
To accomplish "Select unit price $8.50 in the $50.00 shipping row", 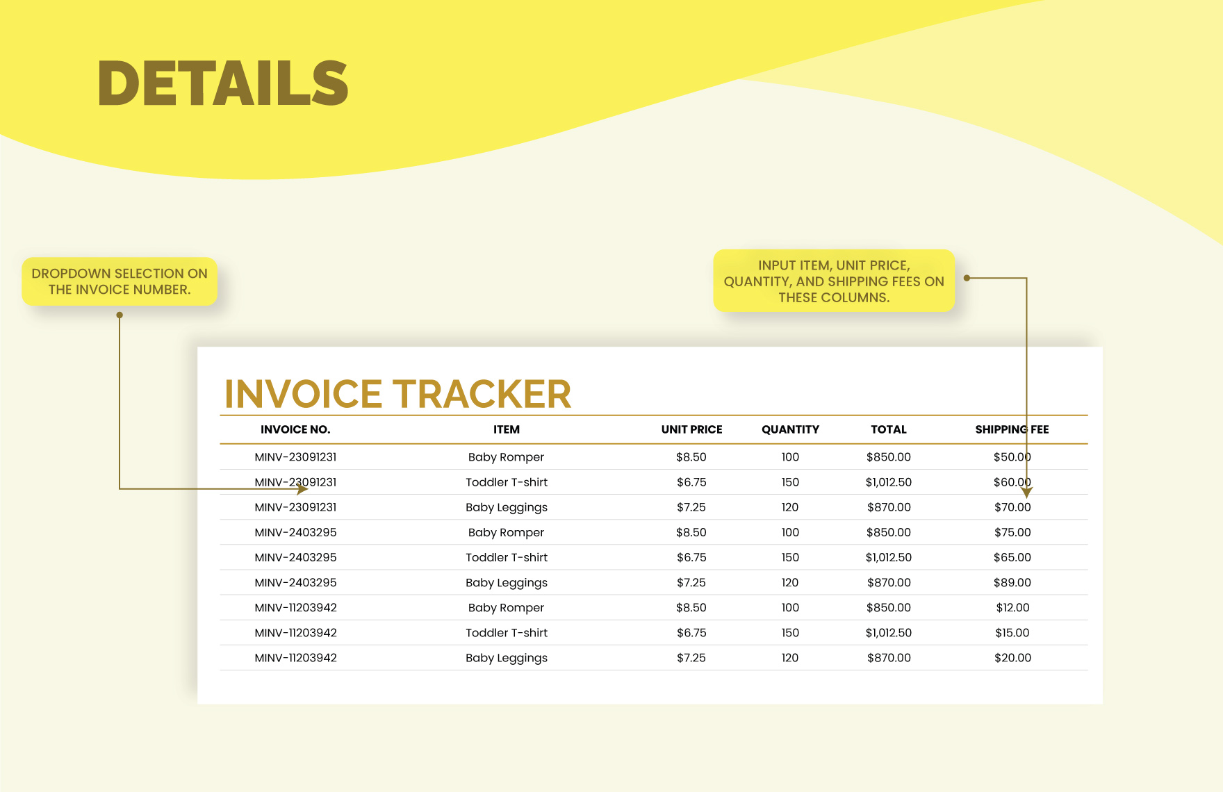I will [691, 457].
